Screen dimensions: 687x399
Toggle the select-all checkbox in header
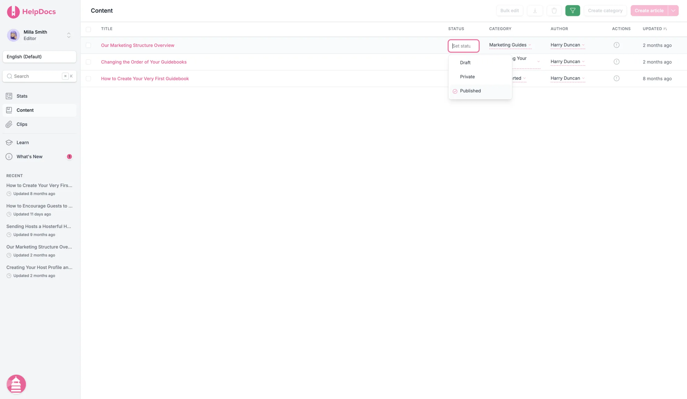[88, 29]
